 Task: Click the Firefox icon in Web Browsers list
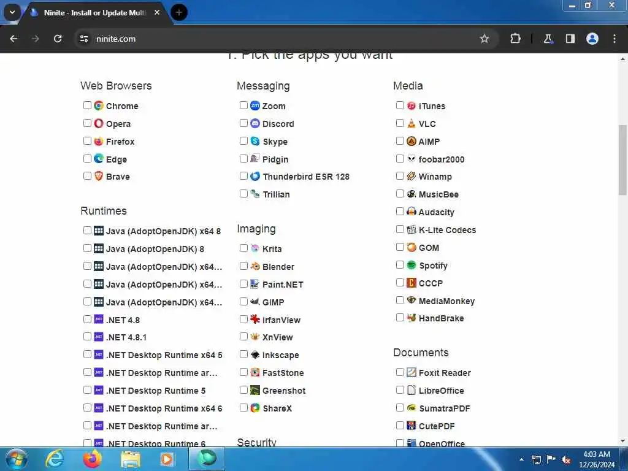99,142
